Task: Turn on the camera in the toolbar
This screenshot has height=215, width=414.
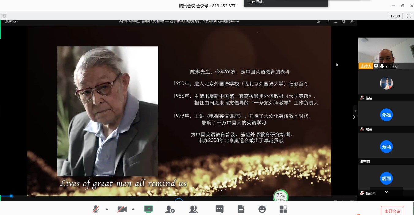Action: tap(122, 209)
